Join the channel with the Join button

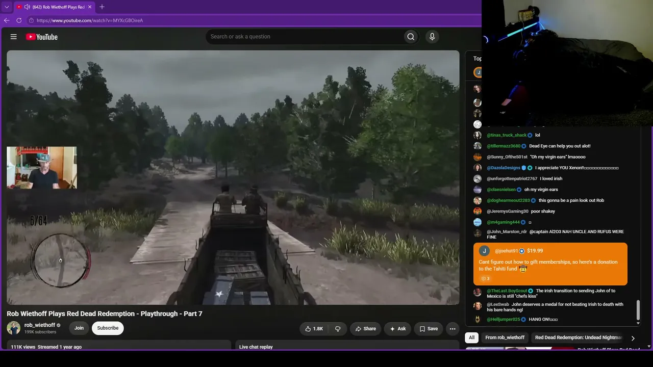tap(79, 328)
